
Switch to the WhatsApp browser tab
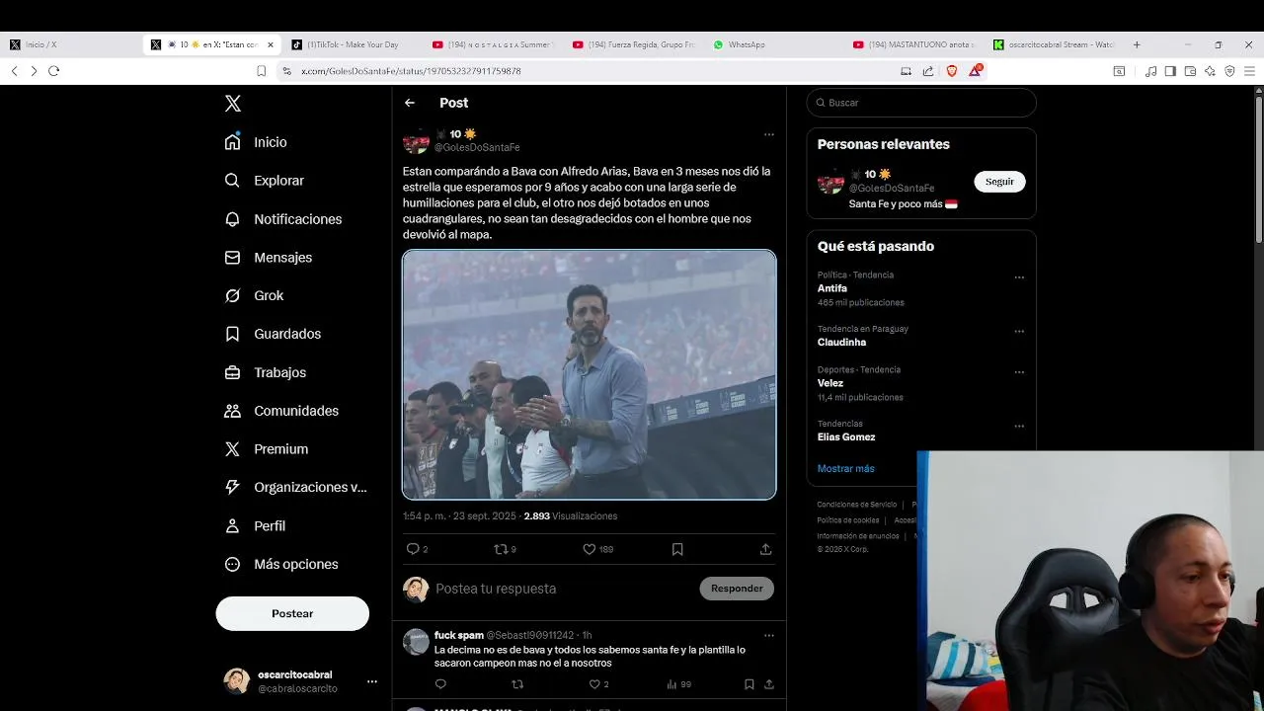746,44
